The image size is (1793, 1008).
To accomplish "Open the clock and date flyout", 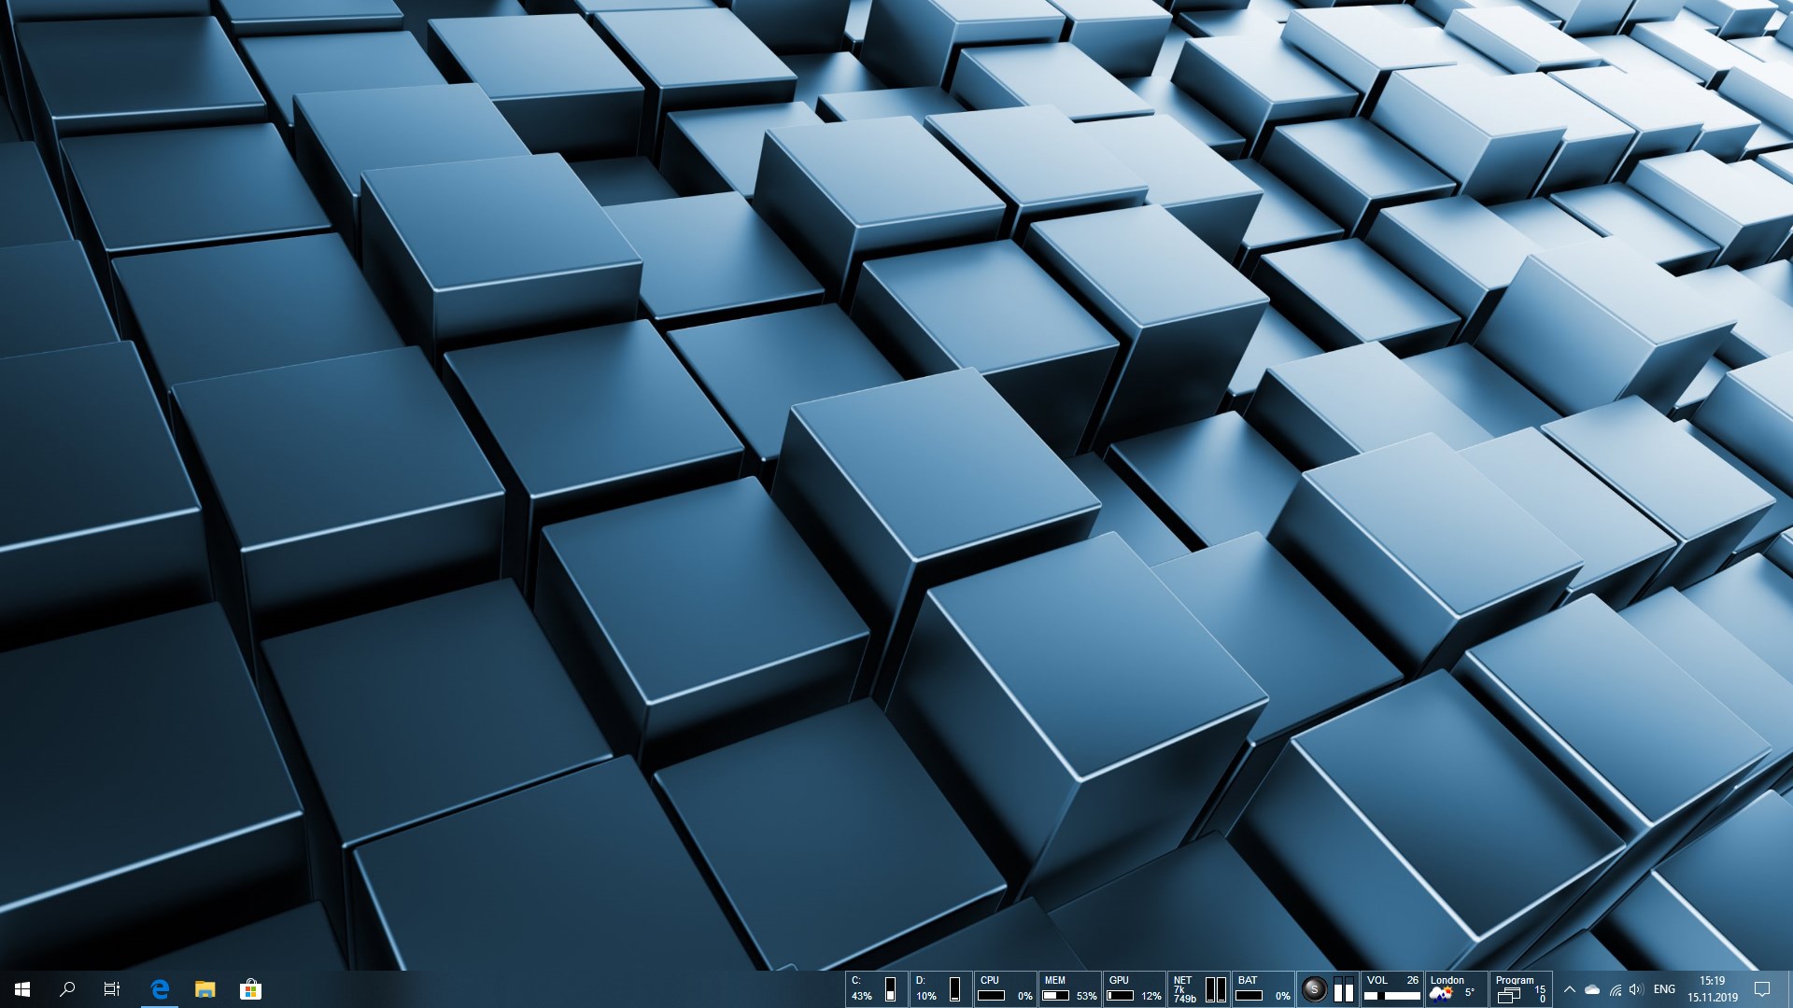I will 1712,989.
